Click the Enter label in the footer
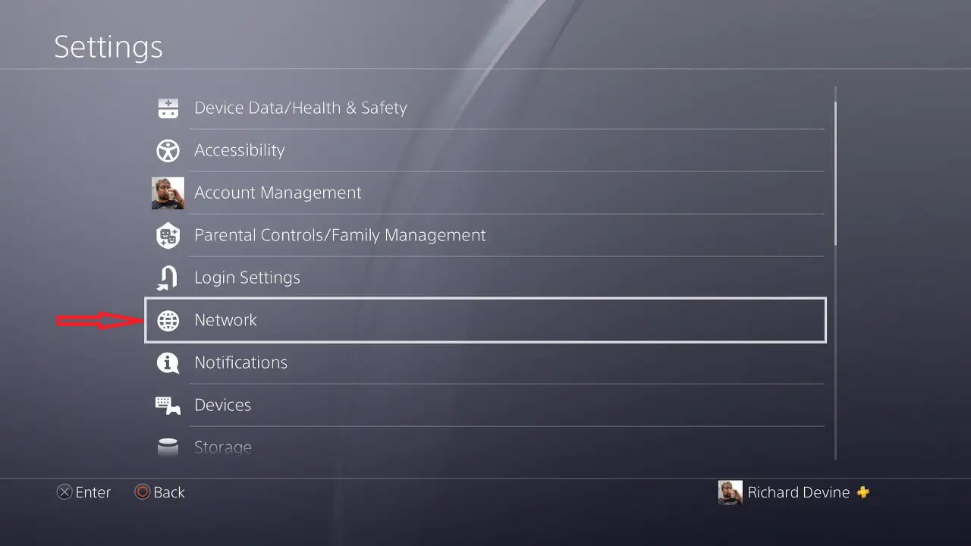The height and width of the screenshot is (546, 971). 93,492
